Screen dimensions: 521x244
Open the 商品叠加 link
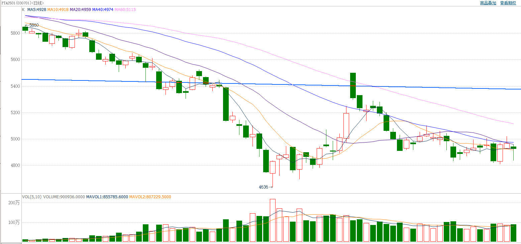tap(488, 3)
